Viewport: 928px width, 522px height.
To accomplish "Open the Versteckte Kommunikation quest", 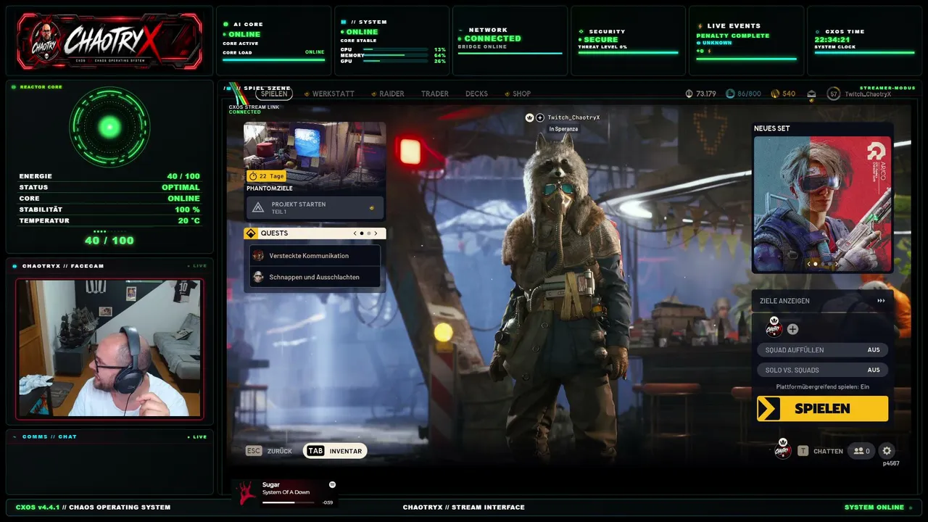I will [315, 255].
